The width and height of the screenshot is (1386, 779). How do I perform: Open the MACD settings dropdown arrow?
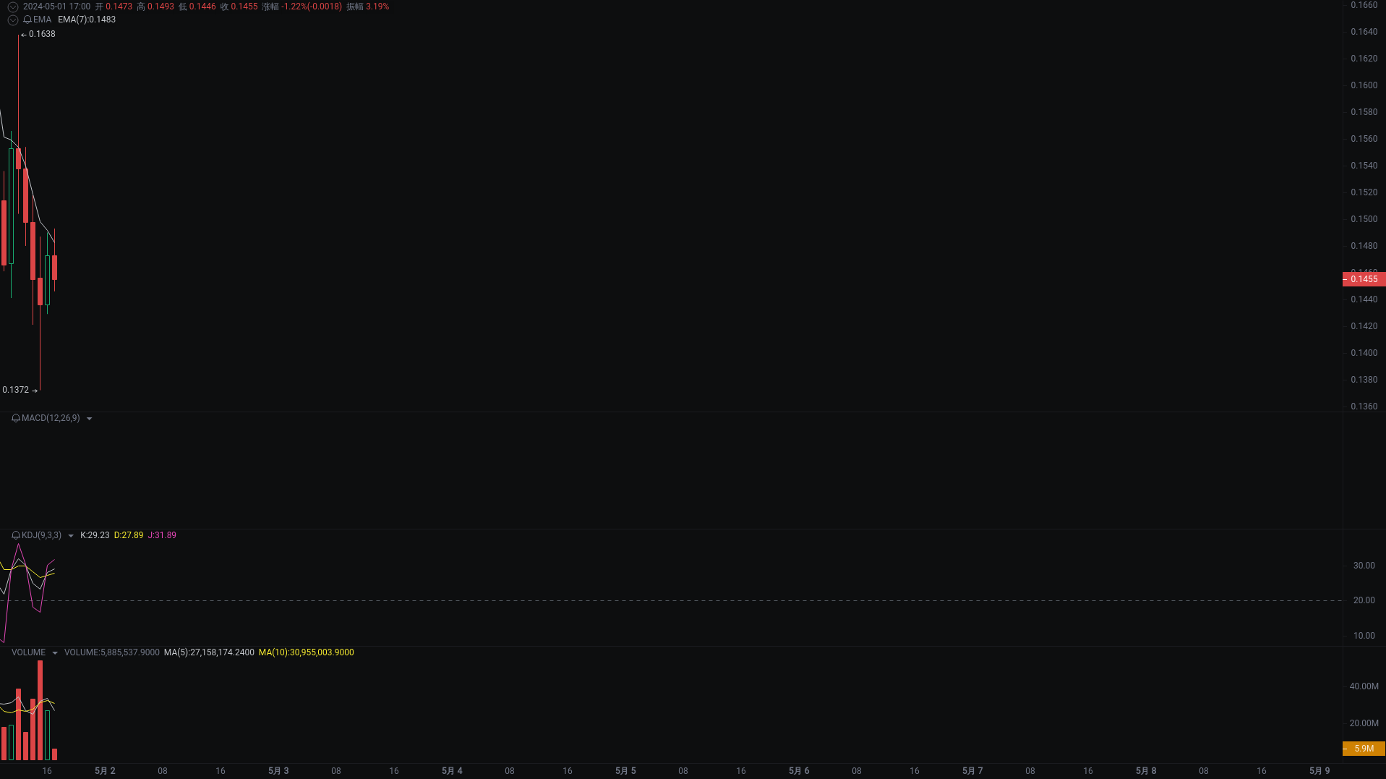pyautogui.click(x=90, y=418)
